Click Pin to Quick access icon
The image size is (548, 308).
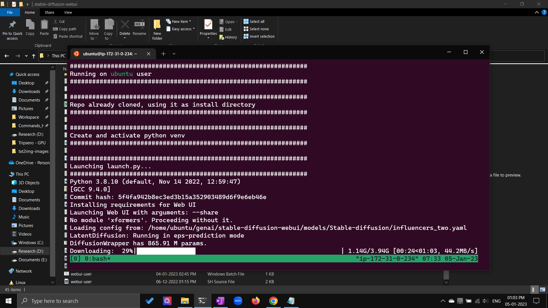12,25
